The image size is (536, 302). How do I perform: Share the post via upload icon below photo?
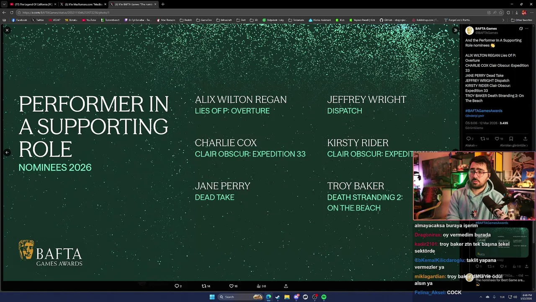pos(286,286)
